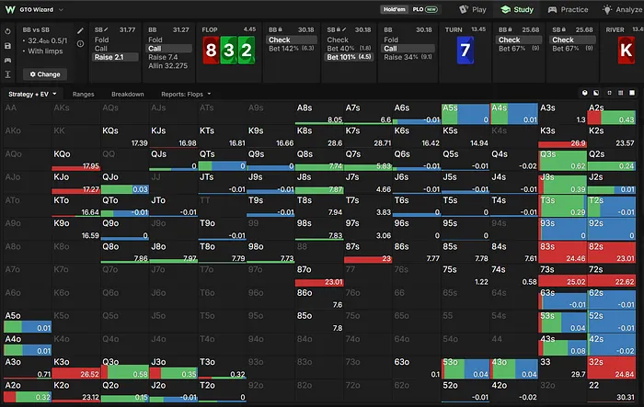The width and height of the screenshot is (644, 407).
Task: Click the green 3 flop card
Action: (x=229, y=50)
